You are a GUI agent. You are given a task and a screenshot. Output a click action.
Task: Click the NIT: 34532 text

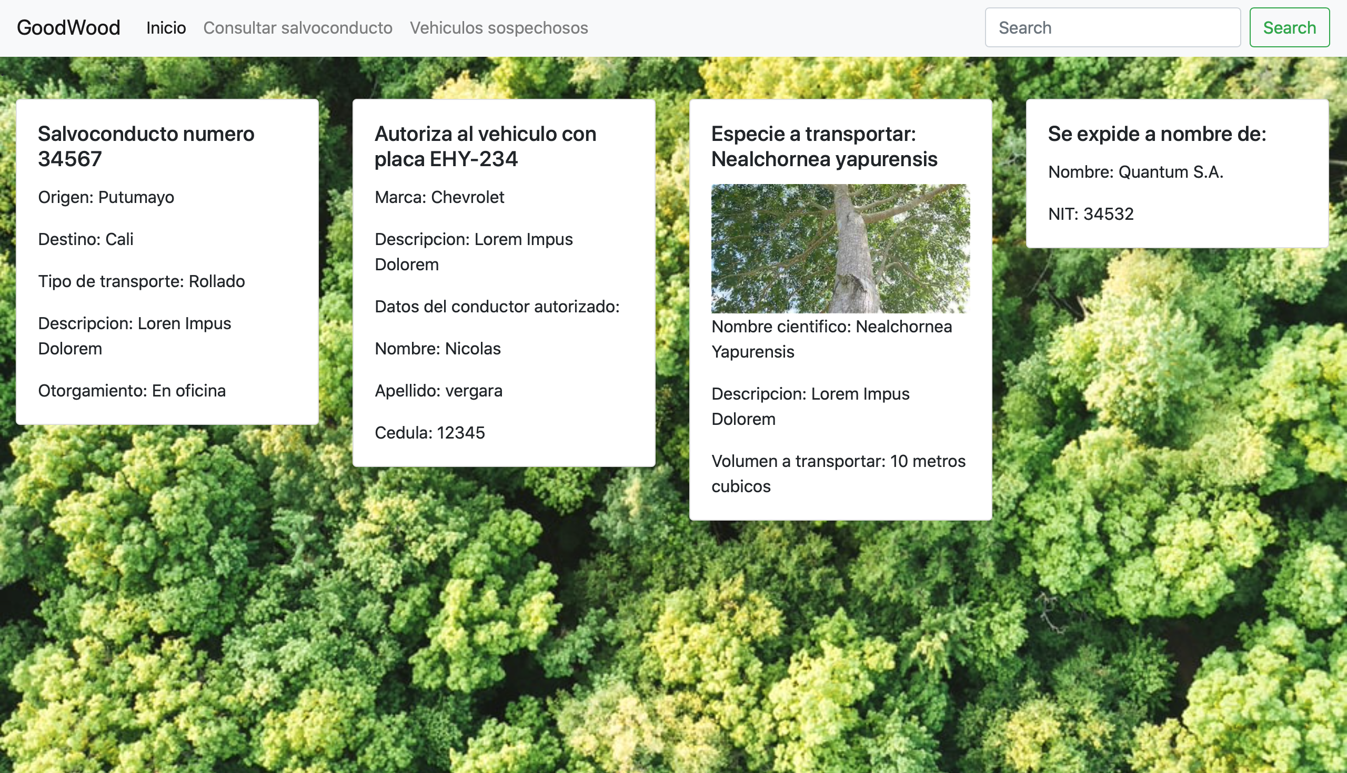[x=1090, y=214]
